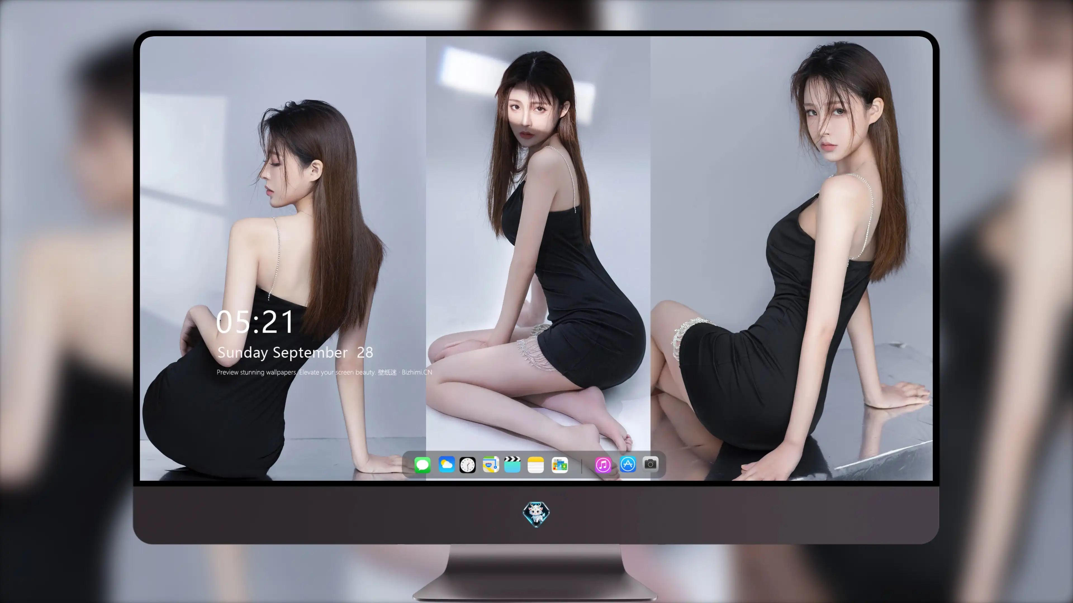Screen dimensions: 1073x603
Task: Click the 'Preview stunning wallpapers' tagline text
Action: coord(324,372)
